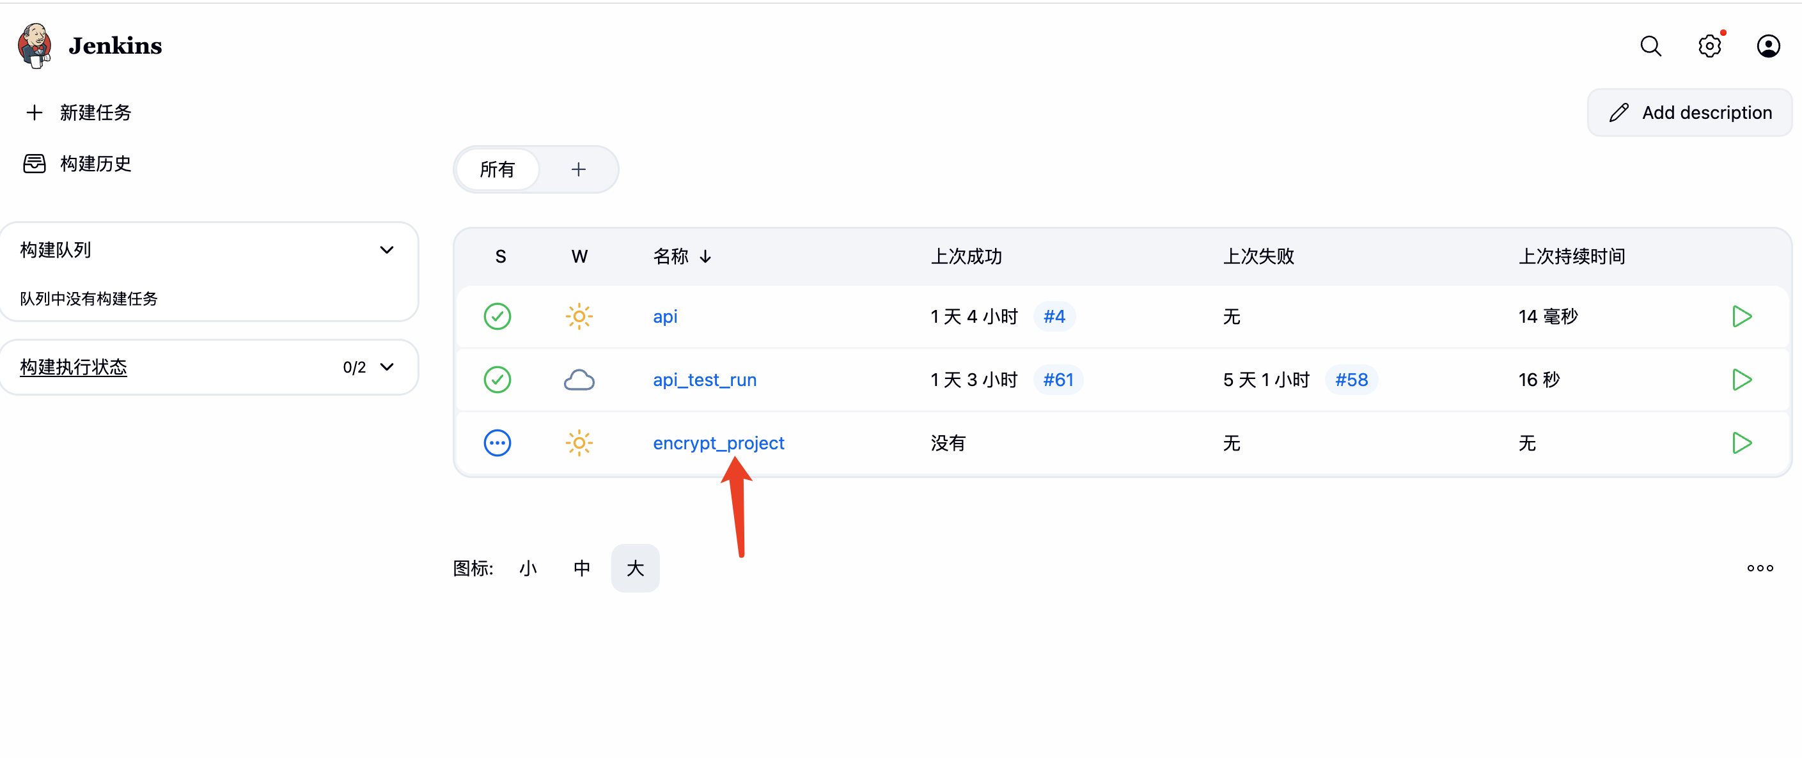The image size is (1802, 758).
Task: Add new view with plus tab
Action: [x=579, y=169]
